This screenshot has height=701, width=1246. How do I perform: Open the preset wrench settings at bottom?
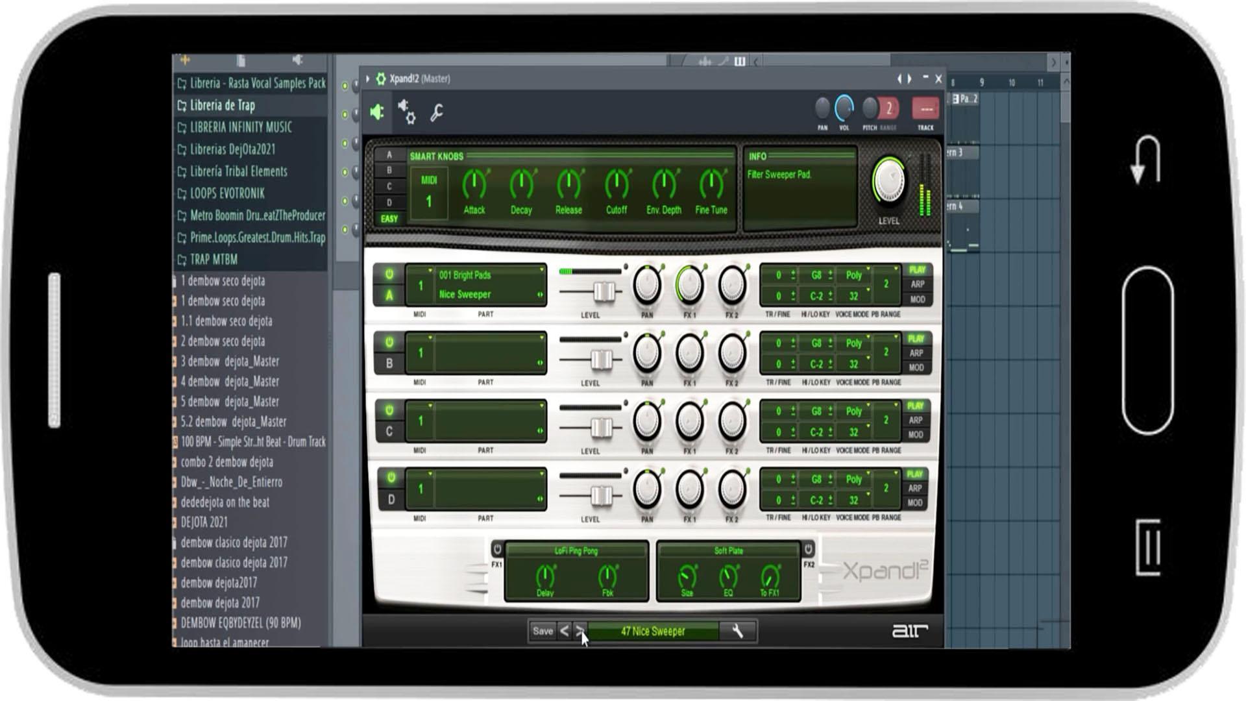point(738,631)
